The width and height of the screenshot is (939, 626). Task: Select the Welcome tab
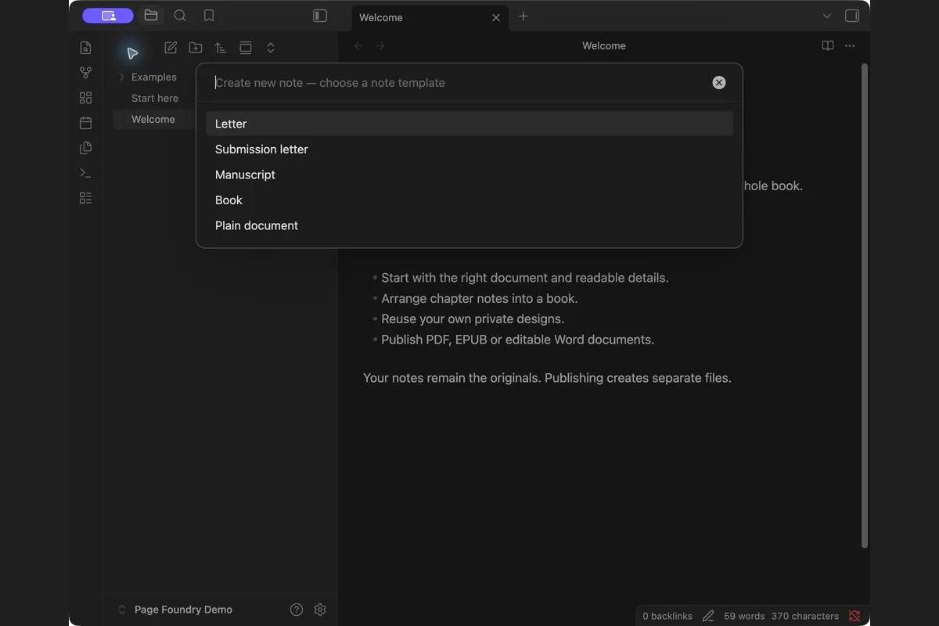429,17
